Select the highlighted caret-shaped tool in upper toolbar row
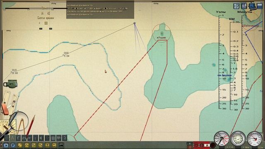The width and height of the screenshot is (265, 149). click(12, 138)
